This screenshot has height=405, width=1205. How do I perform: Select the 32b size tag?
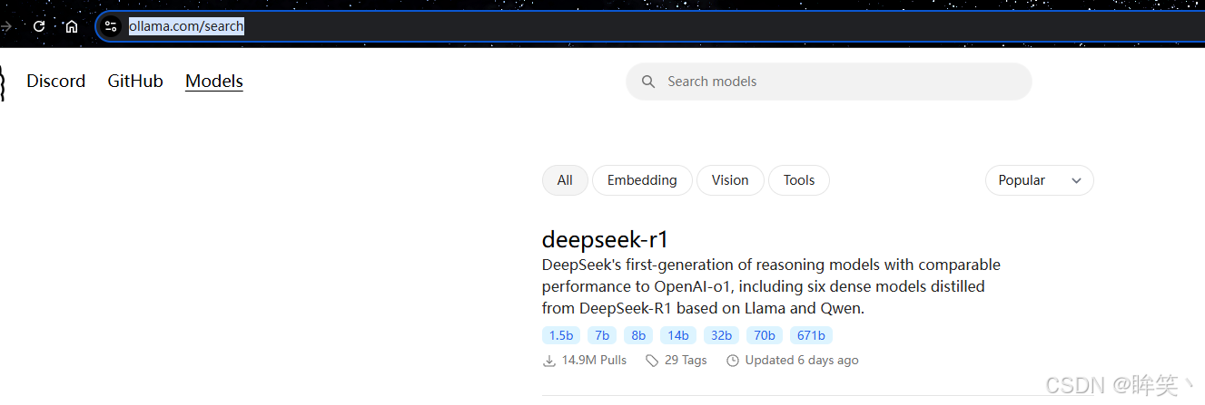(721, 335)
